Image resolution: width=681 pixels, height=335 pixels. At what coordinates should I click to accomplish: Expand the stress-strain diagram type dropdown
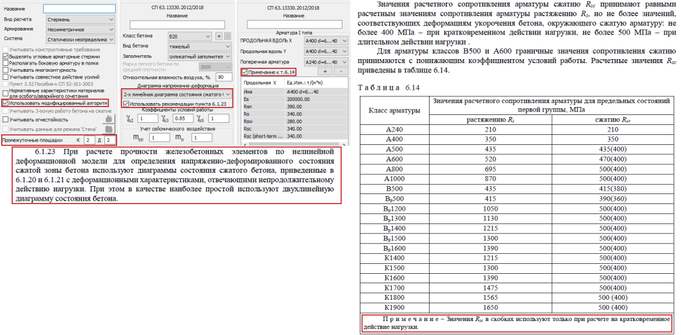point(176,94)
